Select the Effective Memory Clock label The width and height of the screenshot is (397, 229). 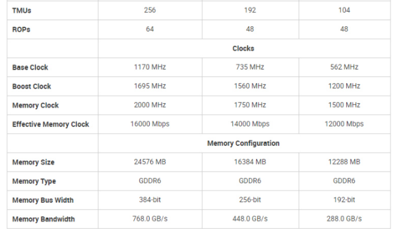tap(51, 124)
